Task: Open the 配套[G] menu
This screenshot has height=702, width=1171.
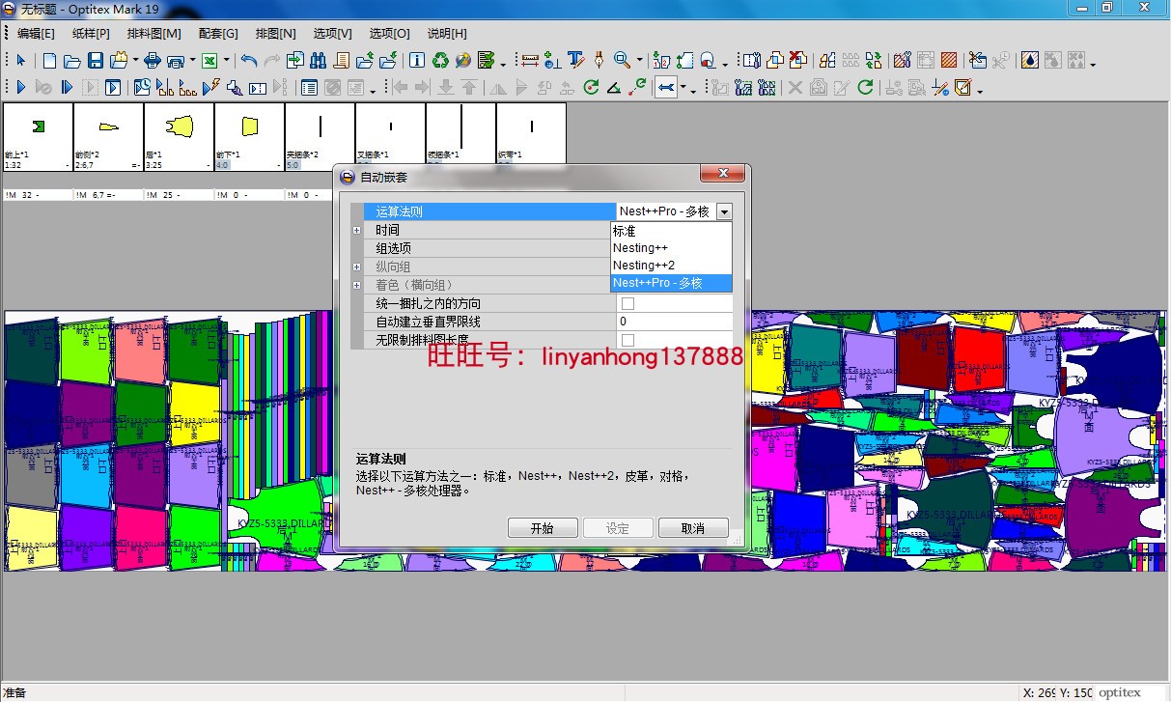Action: (218, 33)
